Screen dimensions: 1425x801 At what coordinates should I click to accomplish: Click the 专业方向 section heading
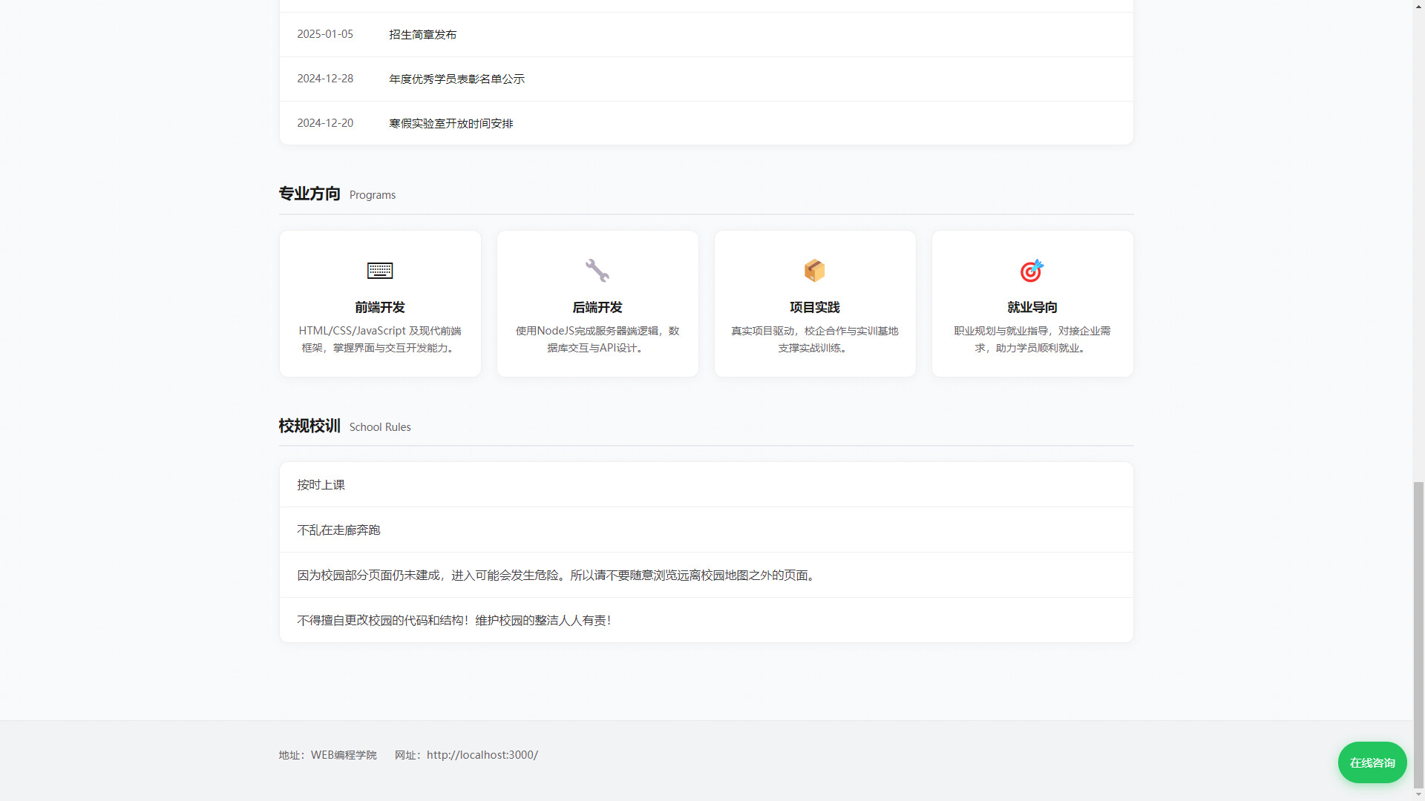(309, 194)
